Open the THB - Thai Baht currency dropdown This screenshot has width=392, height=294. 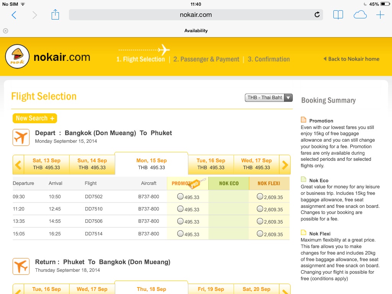[x=269, y=98]
